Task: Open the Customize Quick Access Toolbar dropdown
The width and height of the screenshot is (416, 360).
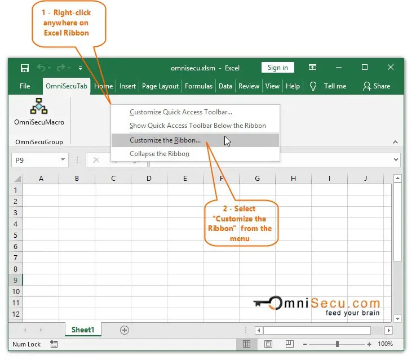Action: [x=80, y=68]
